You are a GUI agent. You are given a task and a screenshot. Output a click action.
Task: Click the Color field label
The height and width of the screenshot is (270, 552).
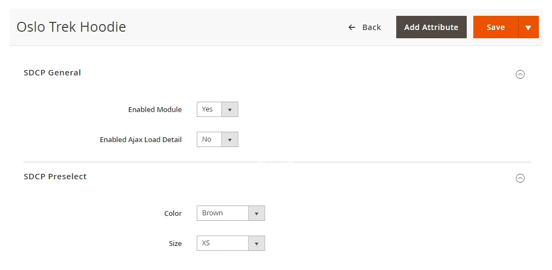pos(173,213)
